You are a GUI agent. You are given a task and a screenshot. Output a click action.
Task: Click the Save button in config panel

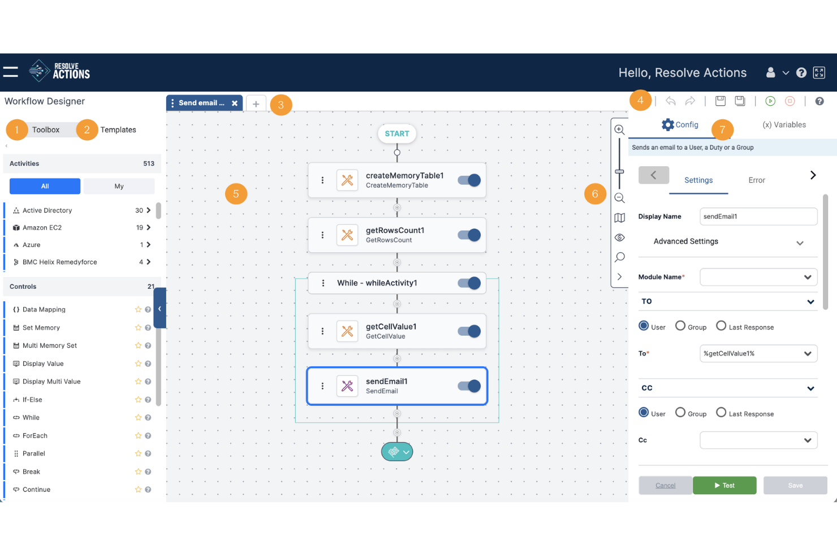click(x=795, y=486)
